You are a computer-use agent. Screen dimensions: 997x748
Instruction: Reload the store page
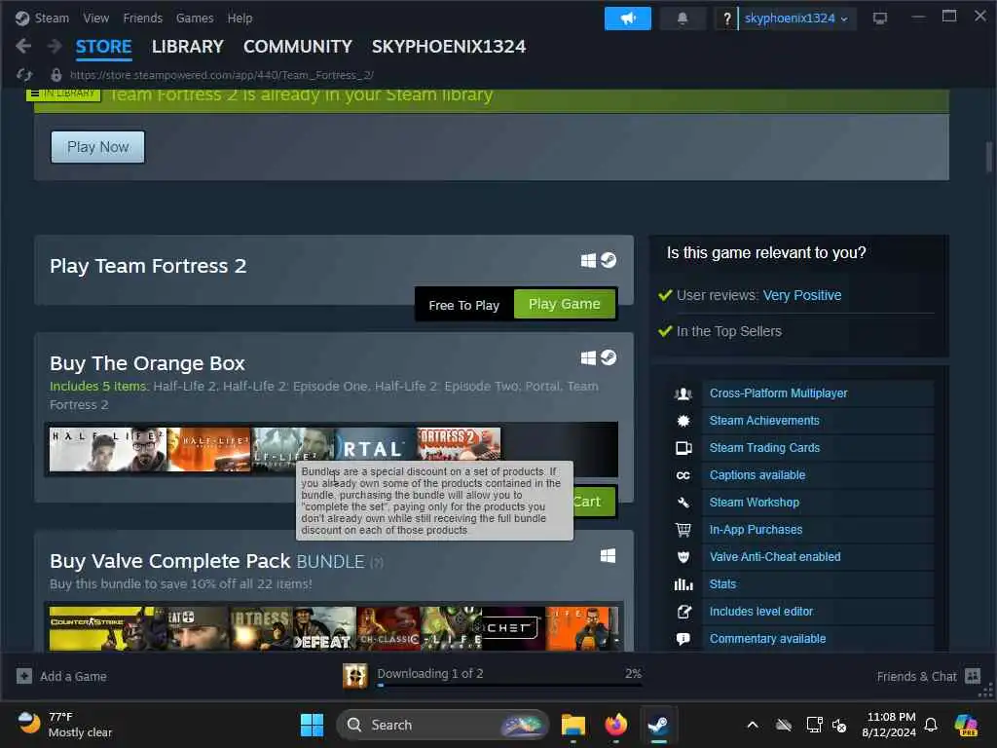click(24, 75)
